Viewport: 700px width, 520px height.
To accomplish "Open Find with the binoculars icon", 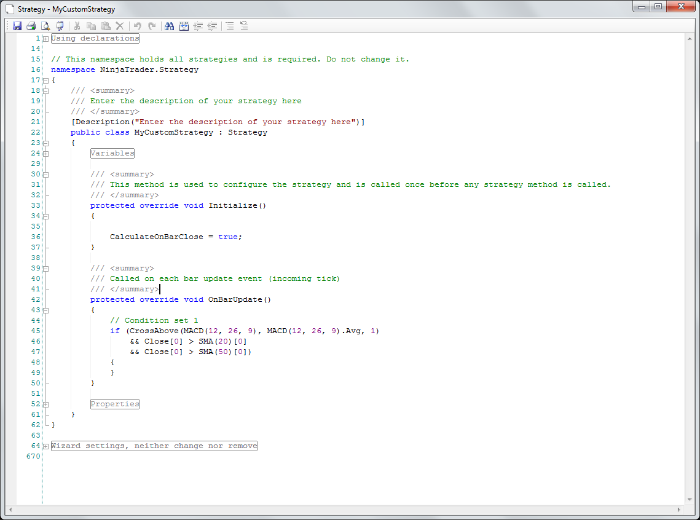I will (169, 26).
